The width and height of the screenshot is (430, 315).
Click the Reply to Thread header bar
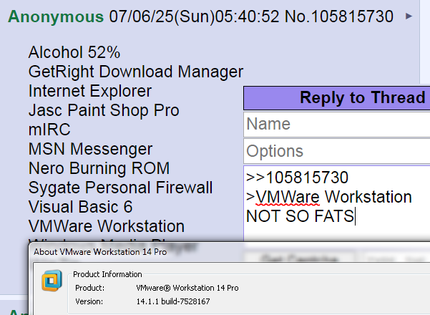(337, 98)
